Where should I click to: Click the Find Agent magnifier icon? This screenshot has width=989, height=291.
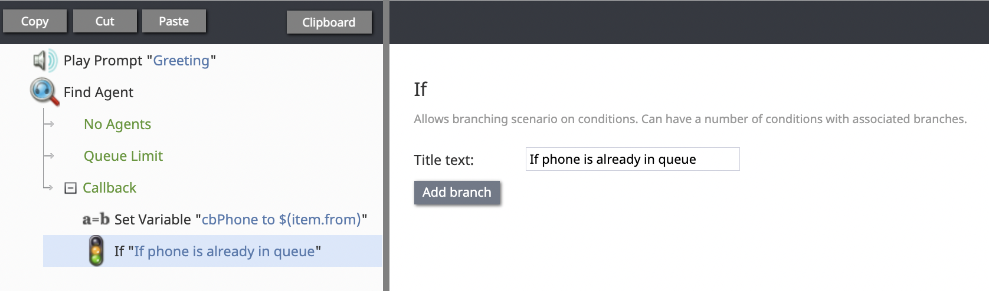pyautogui.click(x=45, y=92)
